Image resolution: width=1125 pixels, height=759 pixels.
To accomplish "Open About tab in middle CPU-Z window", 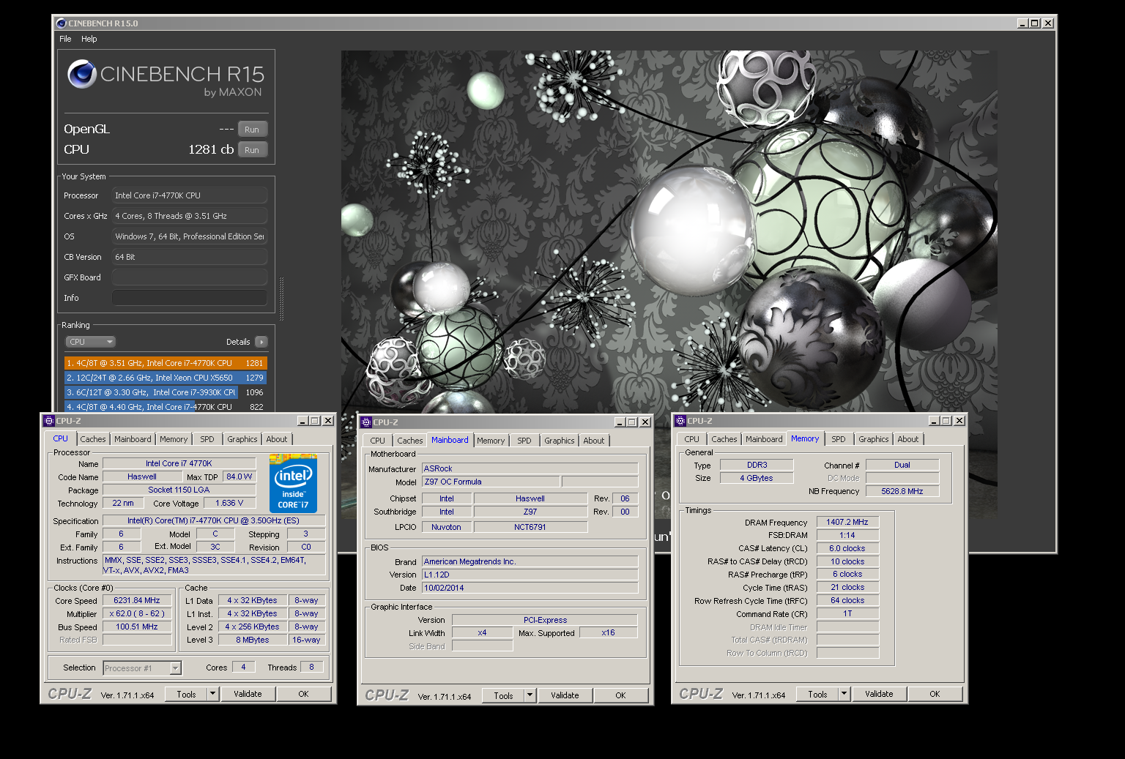I will click(594, 441).
